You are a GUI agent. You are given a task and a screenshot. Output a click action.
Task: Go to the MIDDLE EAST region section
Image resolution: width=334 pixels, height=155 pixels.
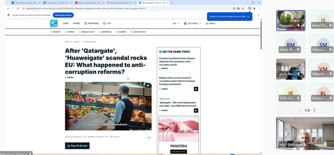click(87, 32)
